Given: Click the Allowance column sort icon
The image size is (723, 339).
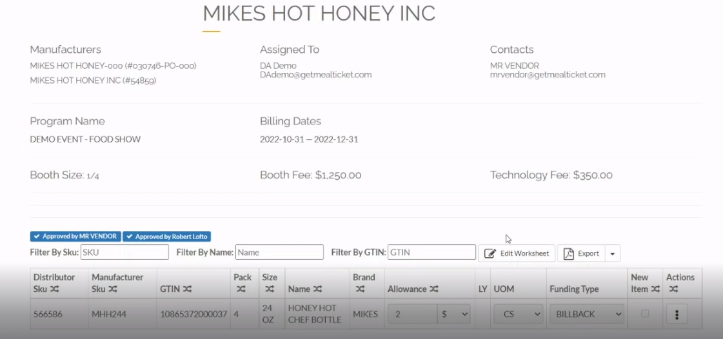Looking at the screenshot, I should 434,289.
